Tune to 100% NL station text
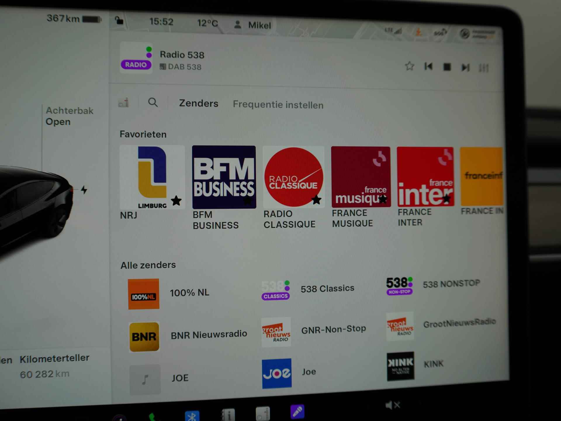Image resolution: width=561 pixels, height=421 pixels. pos(189,293)
